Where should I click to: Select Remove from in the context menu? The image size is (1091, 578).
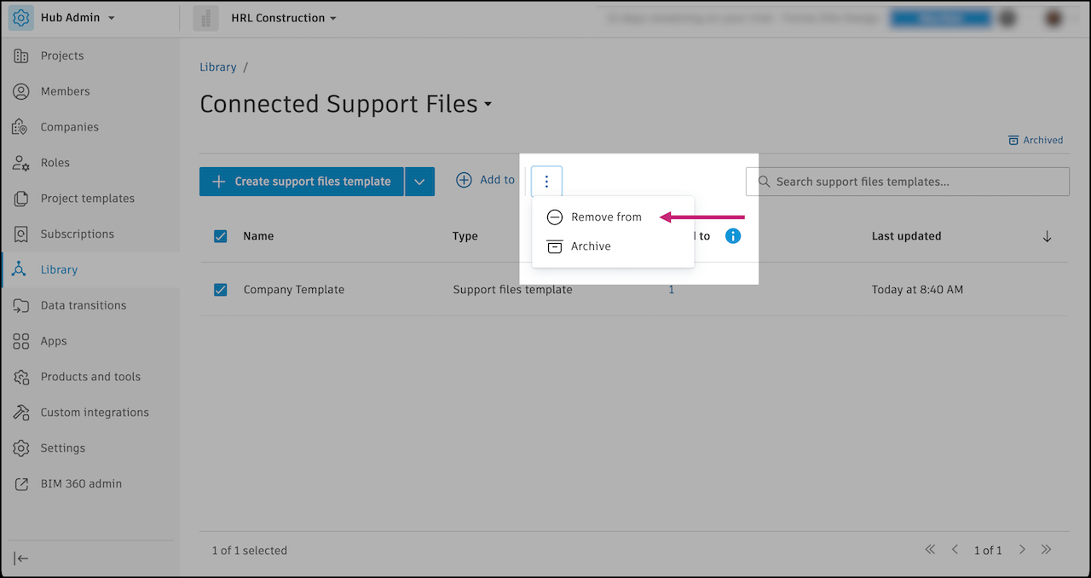[608, 217]
